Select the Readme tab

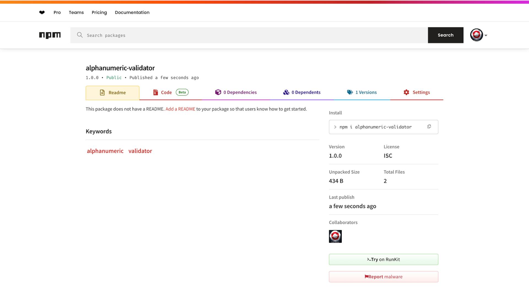click(x=112, y=93)
